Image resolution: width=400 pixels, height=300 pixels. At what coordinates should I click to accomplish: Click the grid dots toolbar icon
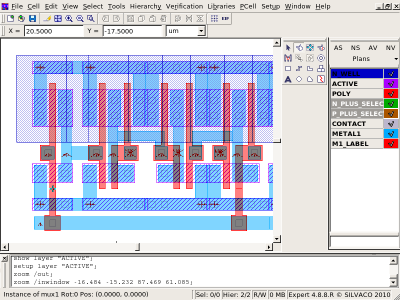[214, 18]
